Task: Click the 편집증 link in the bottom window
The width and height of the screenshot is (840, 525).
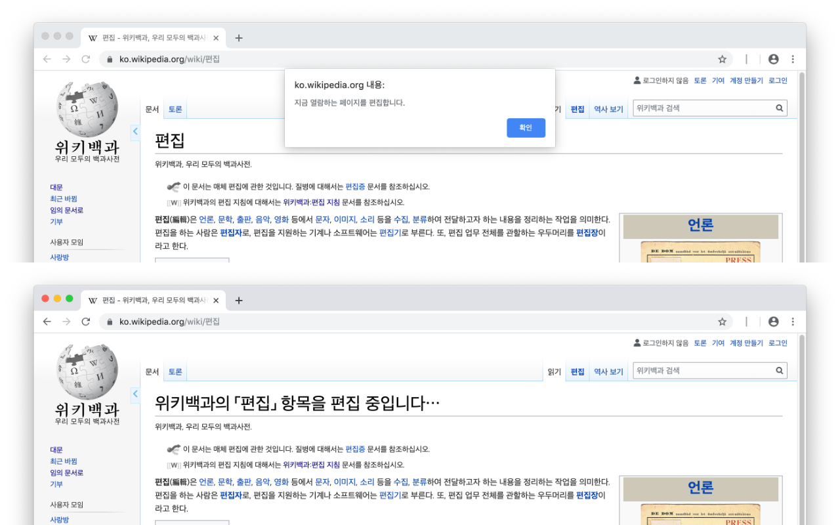Action: coord(355,450)
